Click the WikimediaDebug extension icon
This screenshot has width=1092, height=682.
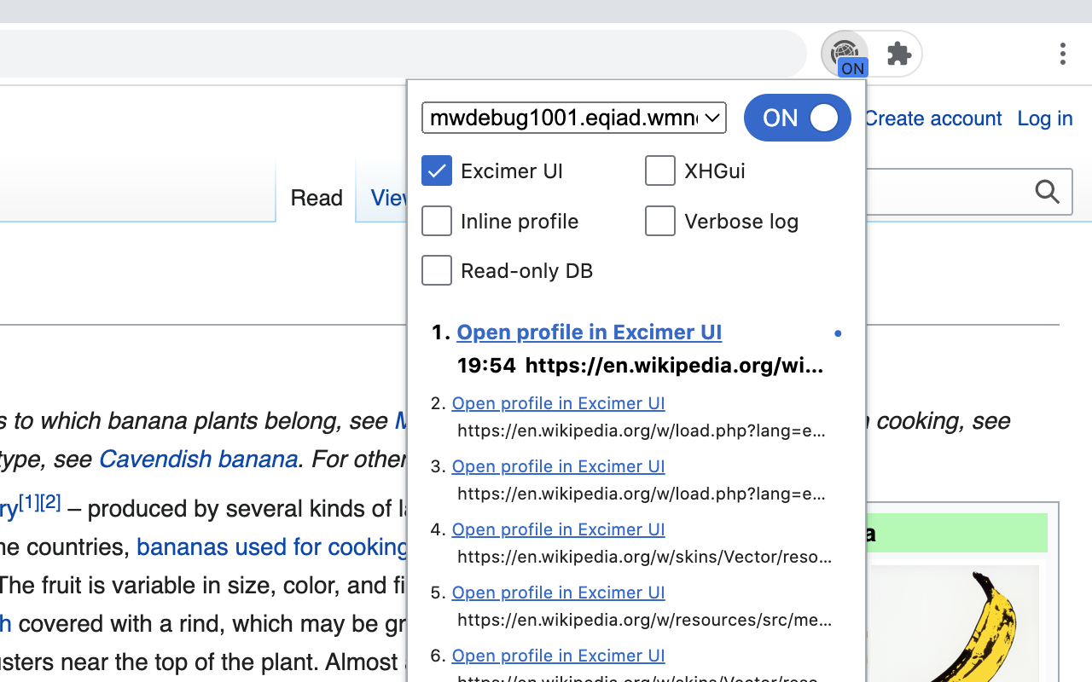coord(845,53)
